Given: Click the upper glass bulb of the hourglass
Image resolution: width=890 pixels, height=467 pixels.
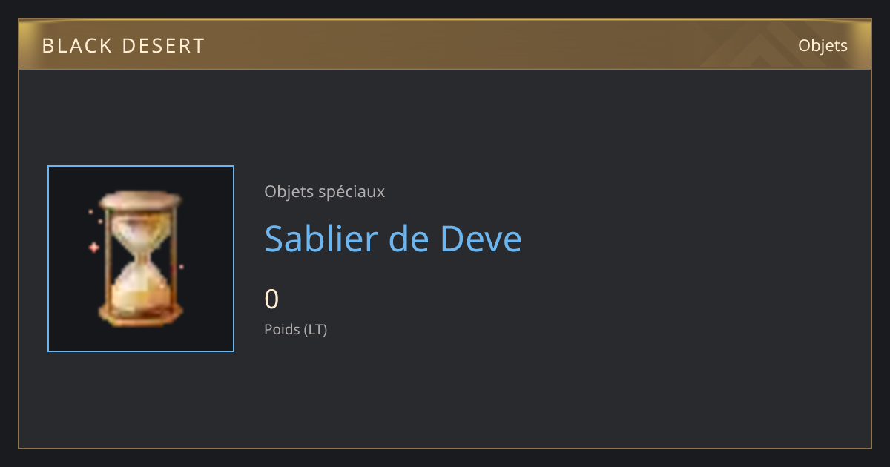Looking at the screenshot, I should pos(141,229).
